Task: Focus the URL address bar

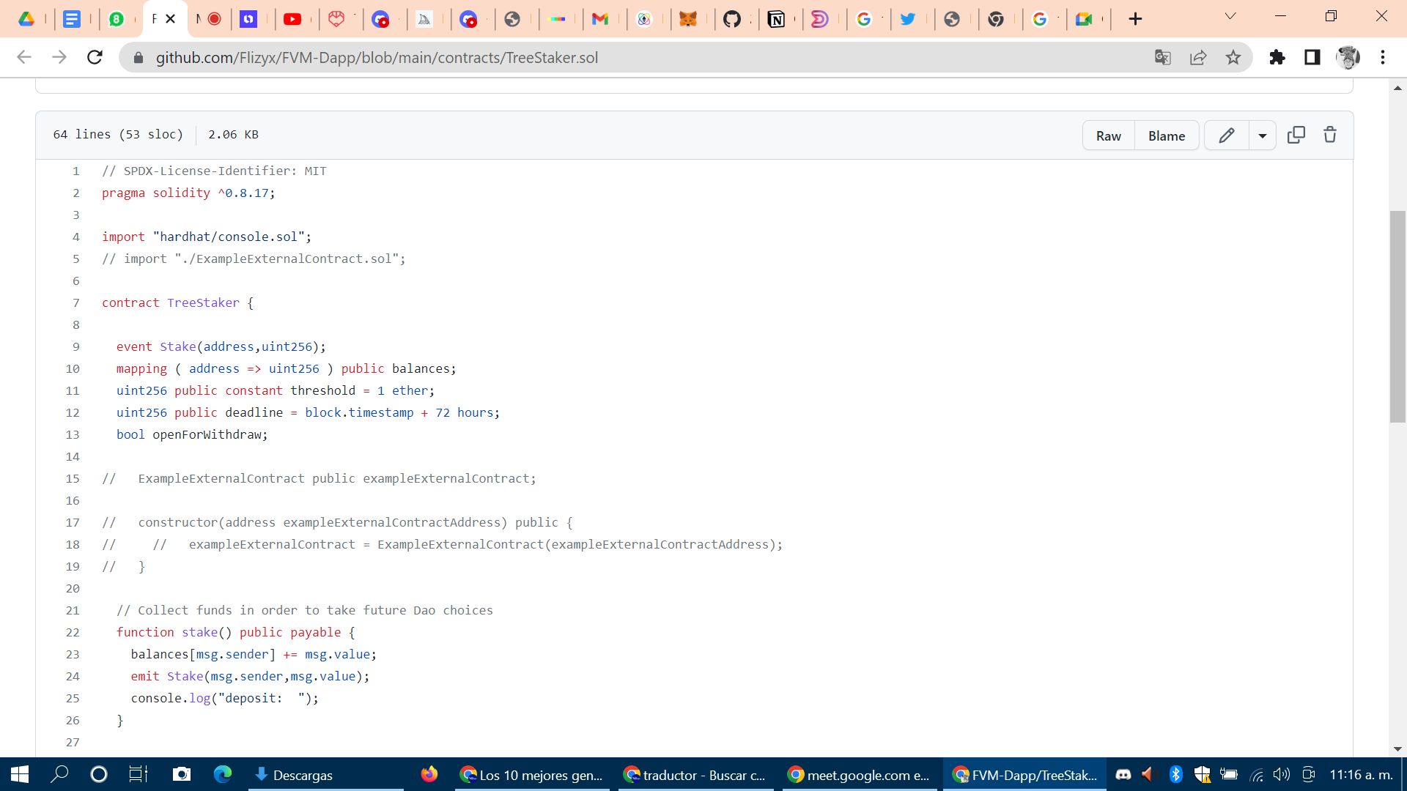Action: tap(645, 58)
